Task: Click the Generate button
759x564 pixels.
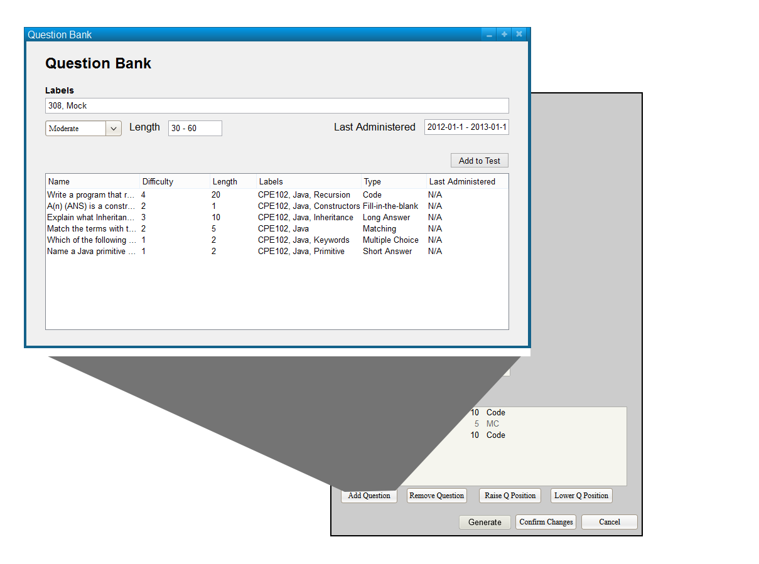Action: (x=485, y=522)
